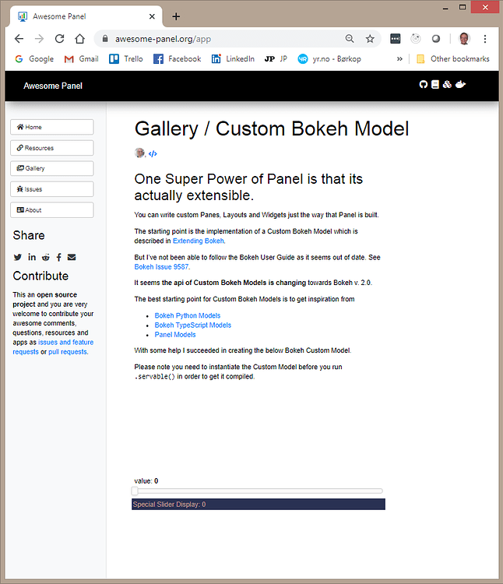Share page on Twitter
503x584 pixels.
click(x=17, y=257)
